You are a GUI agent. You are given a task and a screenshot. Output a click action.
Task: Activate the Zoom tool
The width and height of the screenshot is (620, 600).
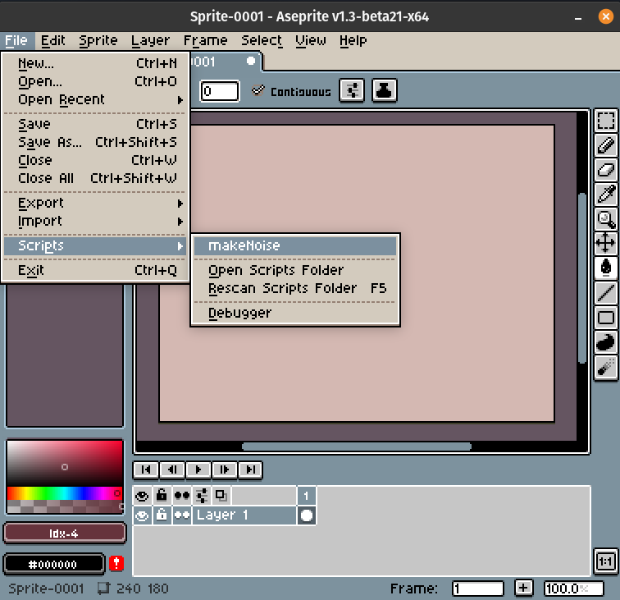(605, 218)
